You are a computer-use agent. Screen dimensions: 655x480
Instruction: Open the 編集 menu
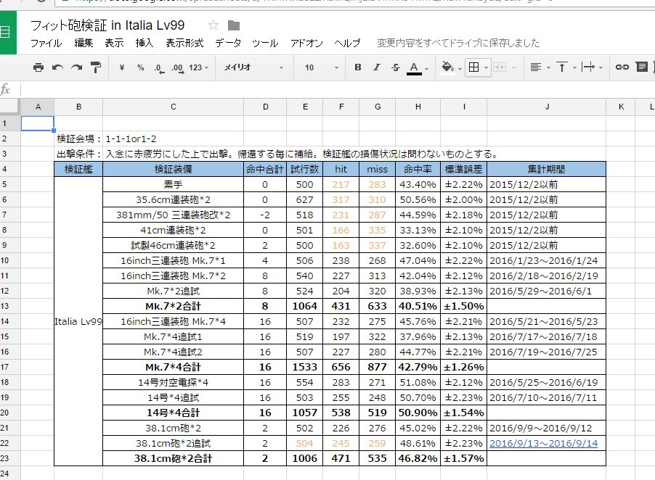coord(84,43)
